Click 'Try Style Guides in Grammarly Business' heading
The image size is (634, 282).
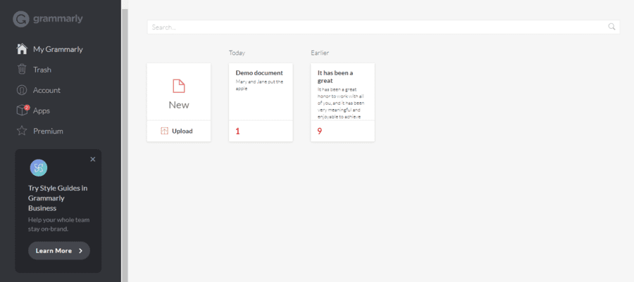click(x=58, y=198)
